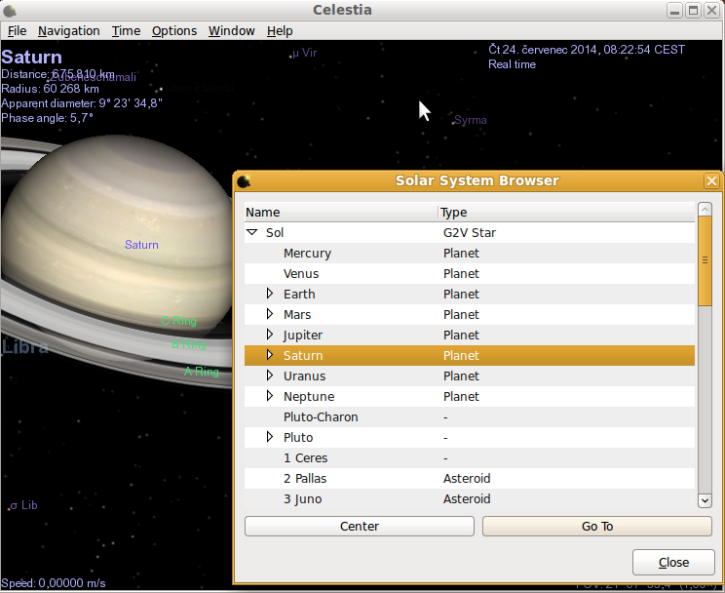Click the Celestia window title bar icon
This screenshot has height=593, width=725.
pyautogui.click(x=10, y=10)
